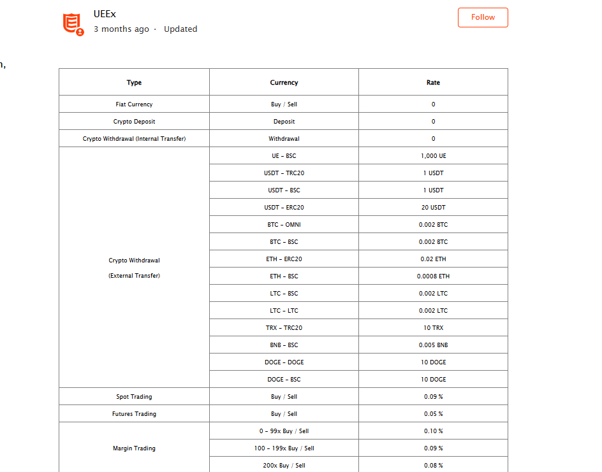Click the 'USDT – ERC20' cell
Viewport: 602px width, 472px height.
tap(284, 208)
